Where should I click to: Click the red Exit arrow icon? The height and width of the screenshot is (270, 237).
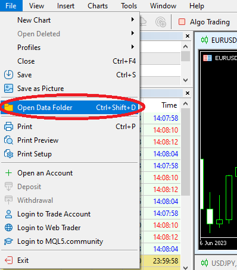pos(8,260)
